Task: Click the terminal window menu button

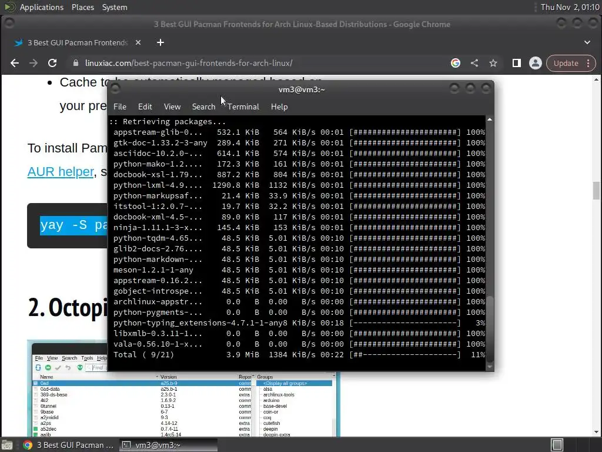Action: pyautogui.click(x=115, y=89)
